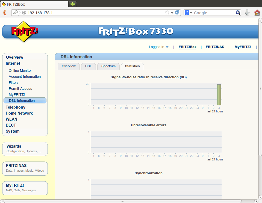Click the browser back arrow button
The image size is (262, 203).
[x=5, y=13]
